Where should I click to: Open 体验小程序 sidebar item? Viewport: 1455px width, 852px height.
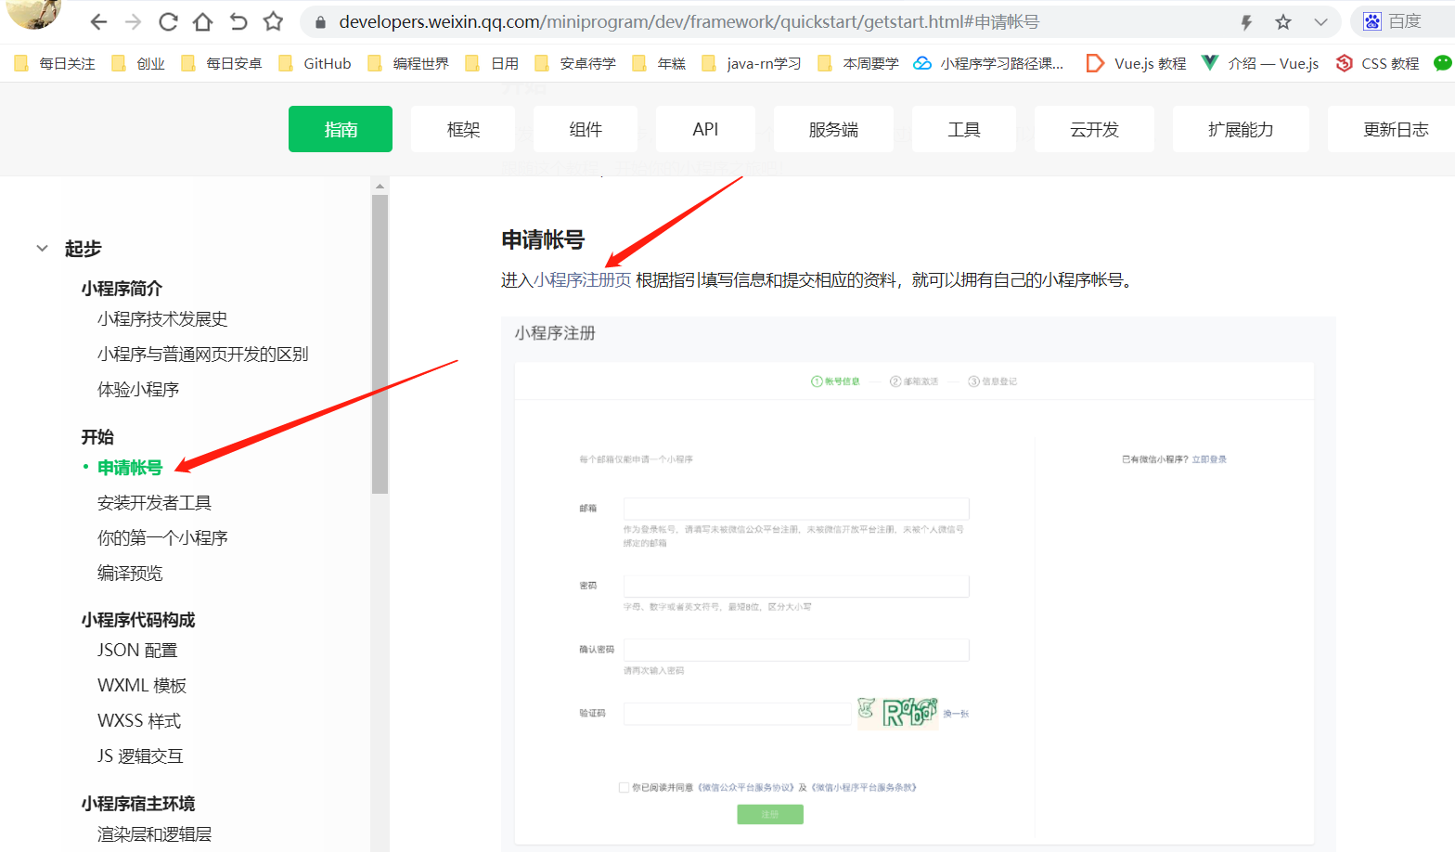(x=138, y=390)
